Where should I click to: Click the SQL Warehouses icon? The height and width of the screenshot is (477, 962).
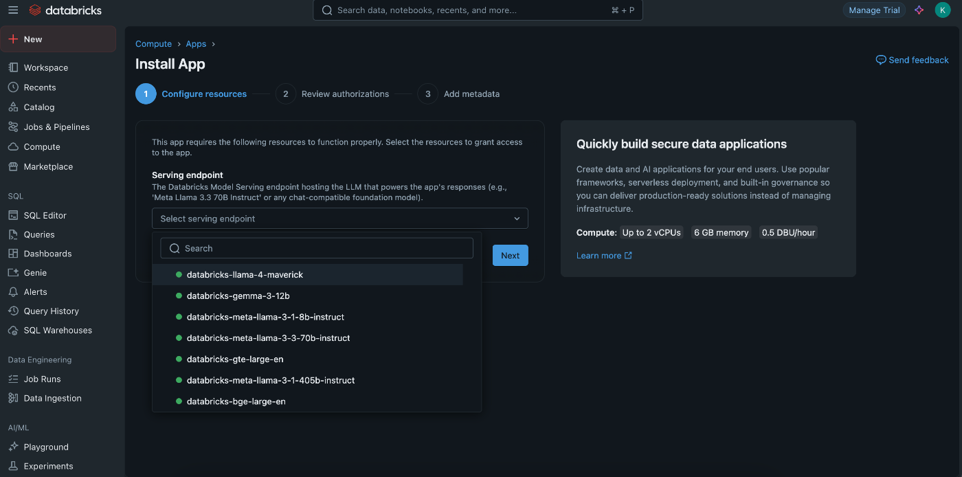pos(13,331)
